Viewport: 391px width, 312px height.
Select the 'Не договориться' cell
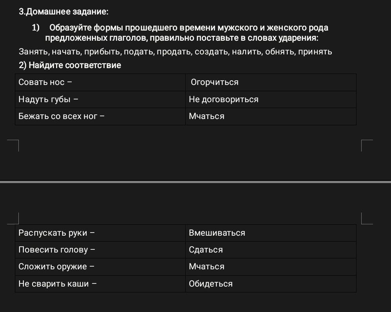tap(271, 99)
